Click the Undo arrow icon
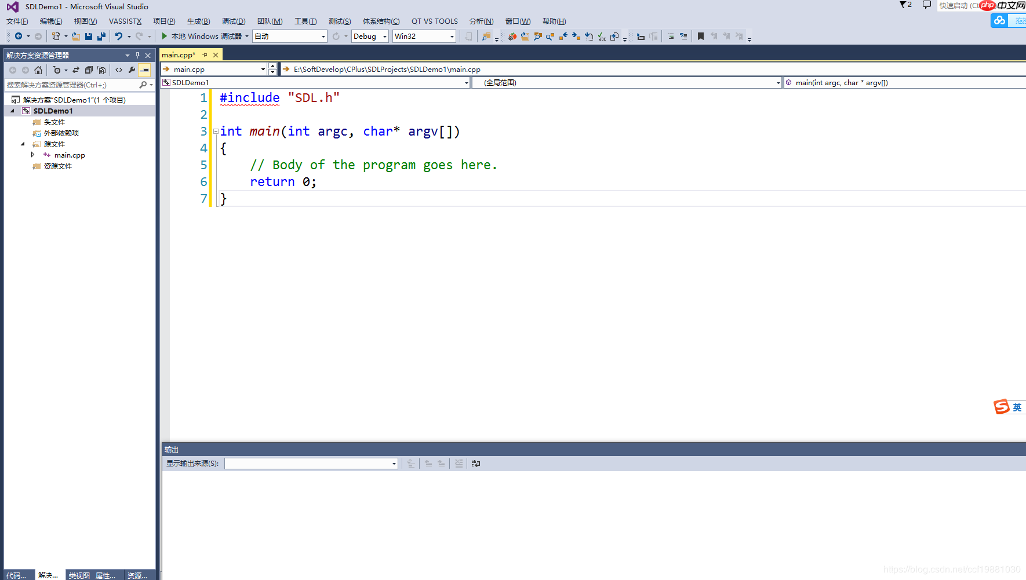 coord(118,37)
